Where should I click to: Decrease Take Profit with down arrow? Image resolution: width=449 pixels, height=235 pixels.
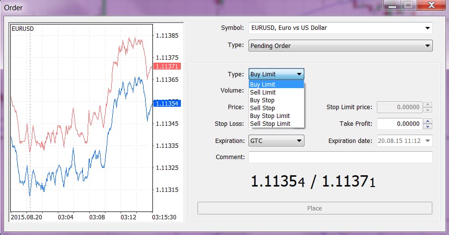[427, 127]
